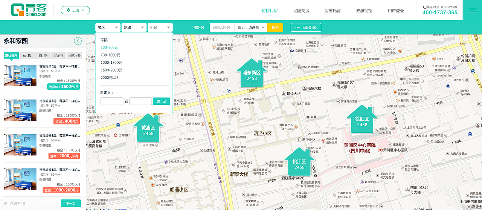Viewport: 482px width, 210px height.
Task: Select 700-1000元 rent range
Action: click(x=110, y=55)
